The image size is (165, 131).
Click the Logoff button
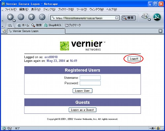[x=134, y=59]
